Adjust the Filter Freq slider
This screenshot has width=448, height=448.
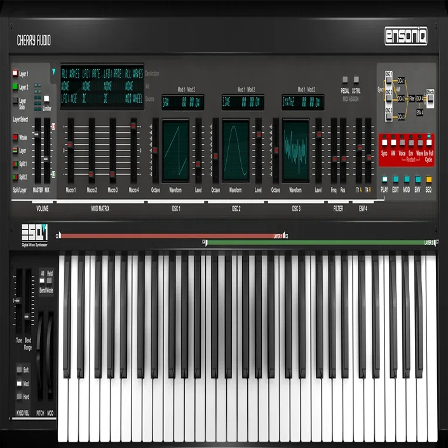click(x=334, y=159)
